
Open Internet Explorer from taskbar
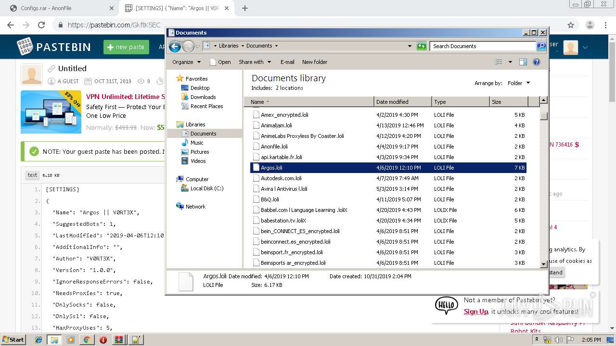pos(38,340)
